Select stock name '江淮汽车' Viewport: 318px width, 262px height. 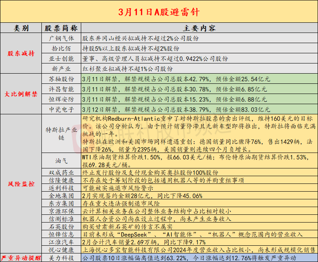click(x=61, y=242)
